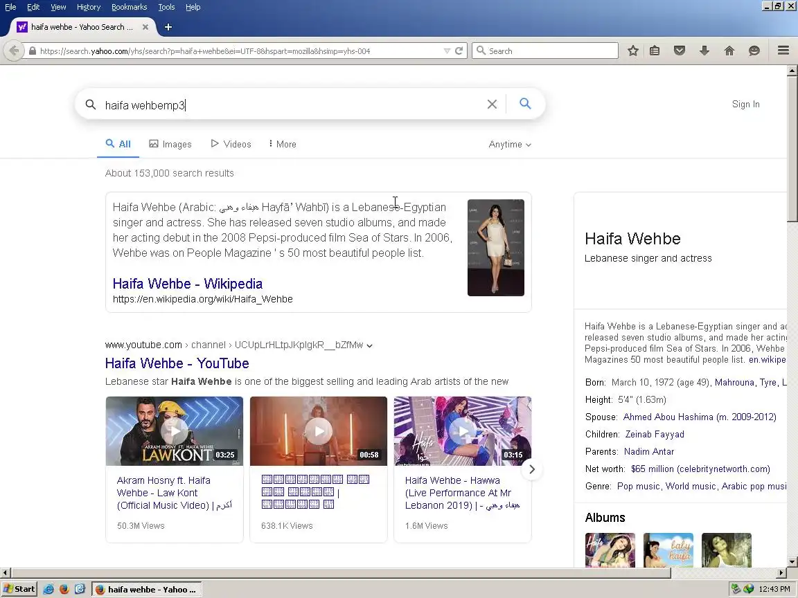Clear the Yahoo search box with X

tap(492, 105)
